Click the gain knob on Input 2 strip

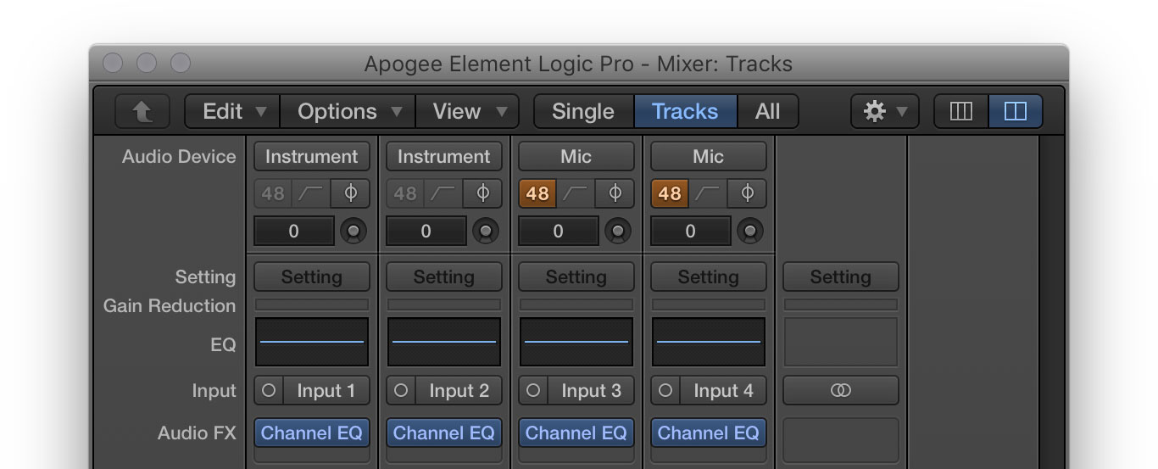click(486, 231)
